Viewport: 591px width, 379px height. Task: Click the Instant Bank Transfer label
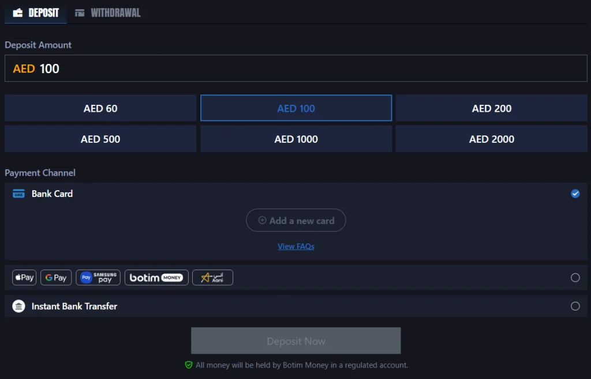coord(74,306)
